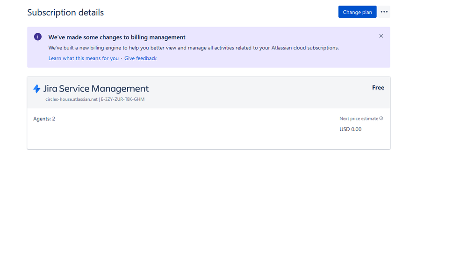Dismiss the billing management banner
Image resolution: width=467 pixels, height=261 pixels.
381,36
